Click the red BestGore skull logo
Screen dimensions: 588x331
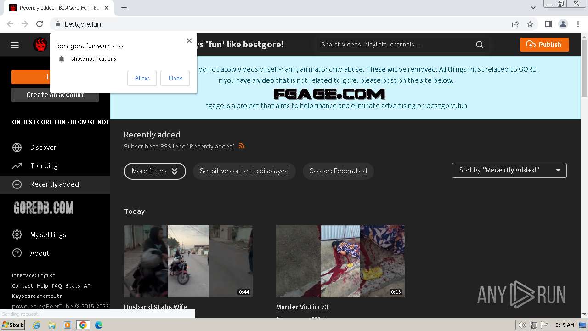(40, 45)
